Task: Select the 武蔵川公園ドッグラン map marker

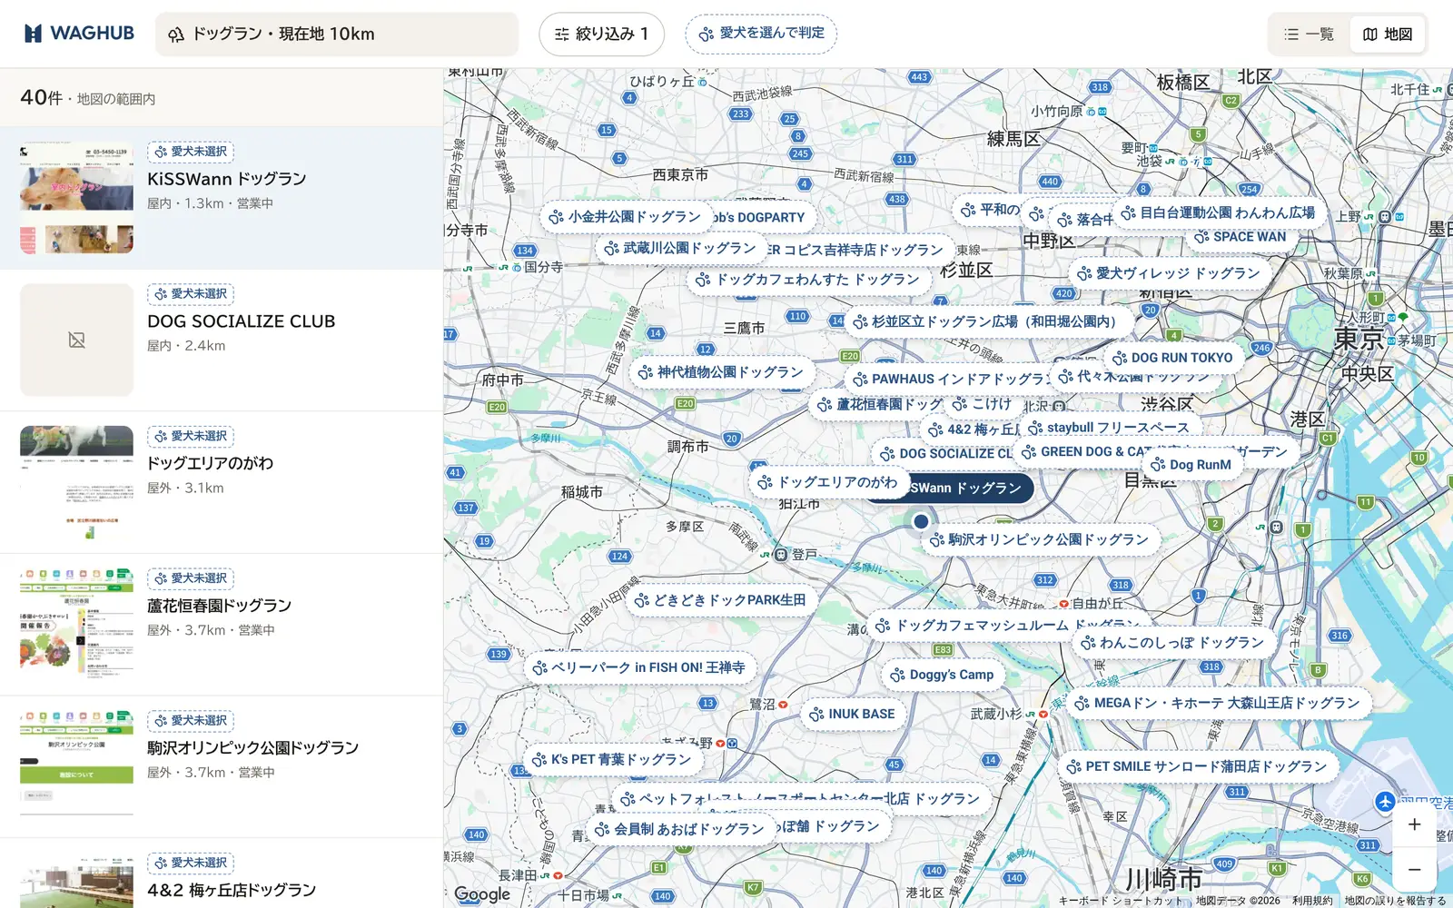Action: 680,248
